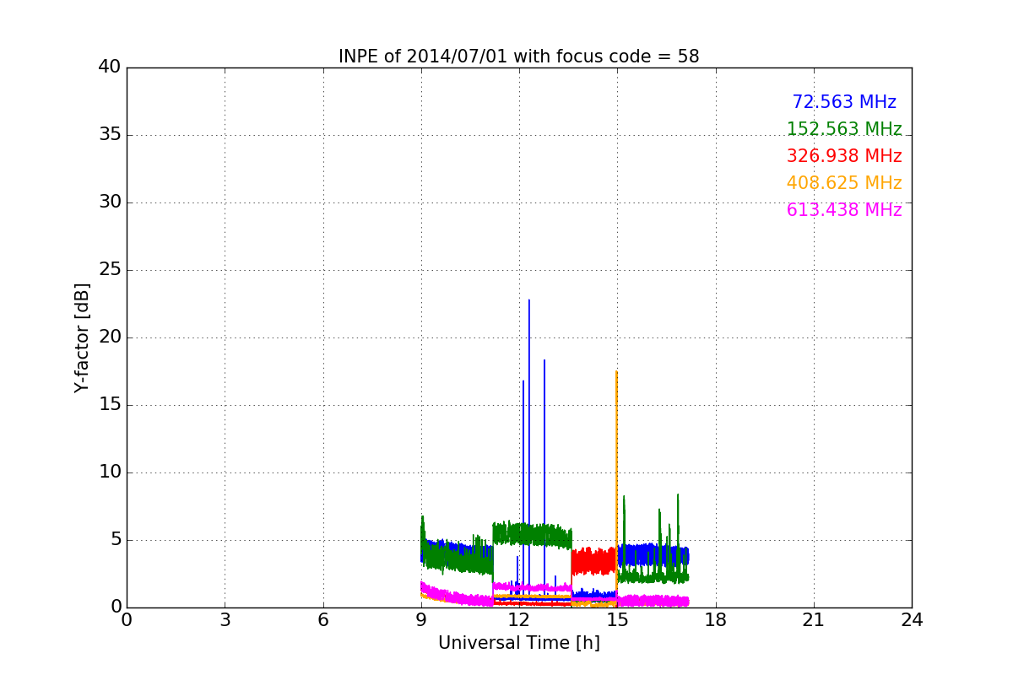Select the green 152.563 MHz legend label
Screen dimensions: 1013x675
[844, 129]
